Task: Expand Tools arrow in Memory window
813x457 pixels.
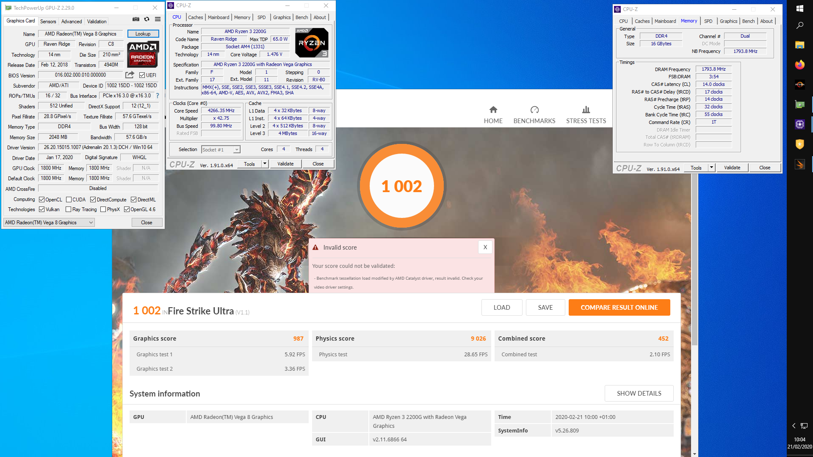Action: (x=712, y=168)
